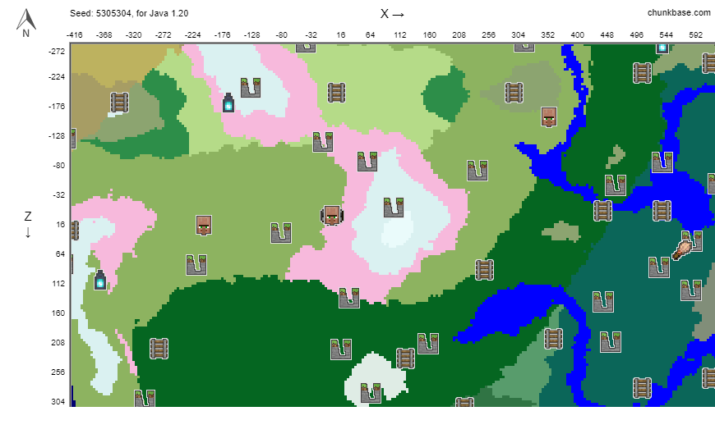The image size is (715, 443).
Task: Click the mineshaft icon near X 537, Z -9
Action: (662, 211)
